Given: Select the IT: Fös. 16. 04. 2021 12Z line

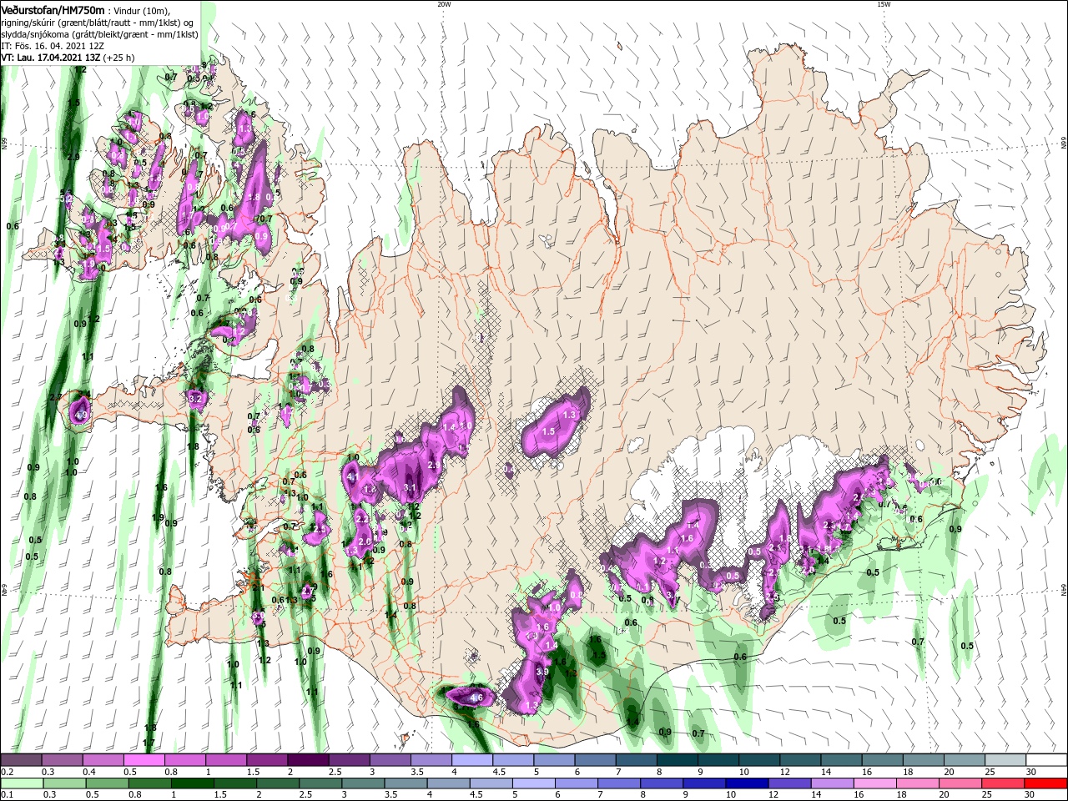Looking at the screenshot, I should [52, 46].
